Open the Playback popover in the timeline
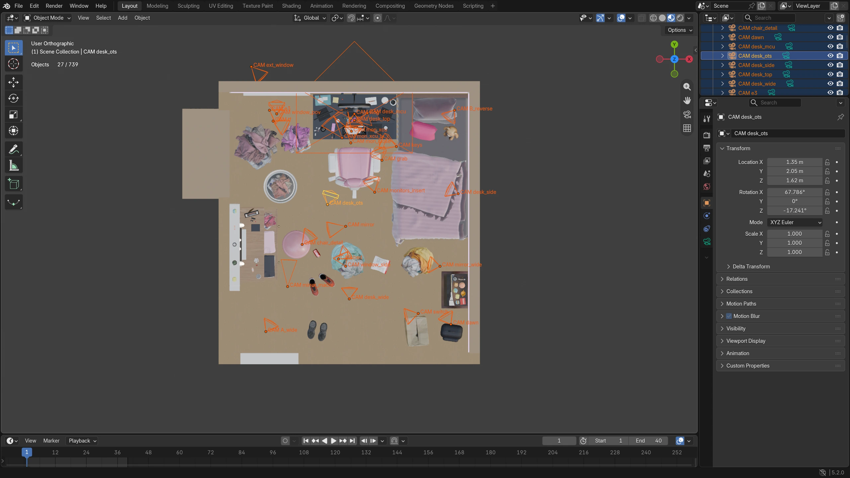The width and height of the screenshot is (850, 478). point(82,441)
